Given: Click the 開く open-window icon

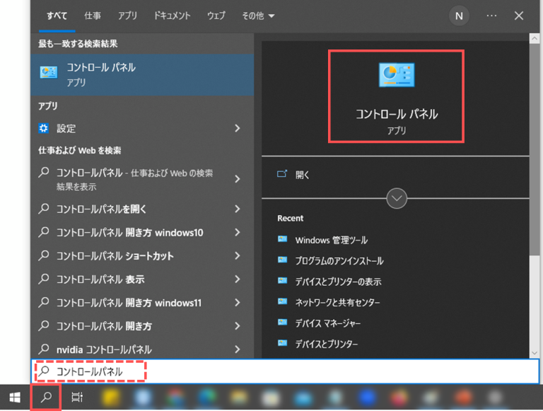Looking at the screenshot, I should pyautogui.click(x=282, y=174).
